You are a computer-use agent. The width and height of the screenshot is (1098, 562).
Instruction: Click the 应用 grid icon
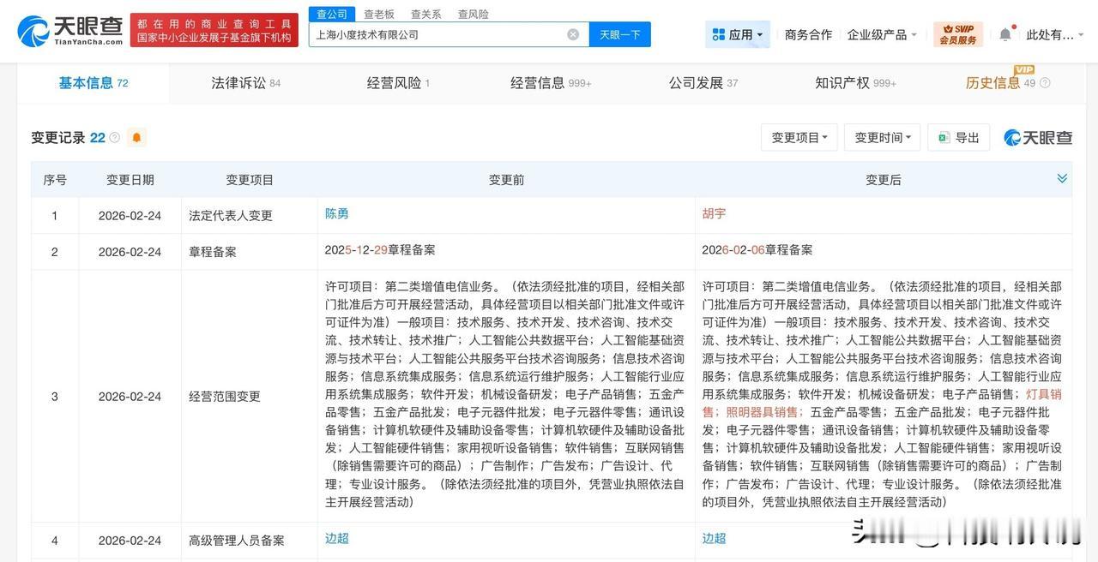(719, 35)
